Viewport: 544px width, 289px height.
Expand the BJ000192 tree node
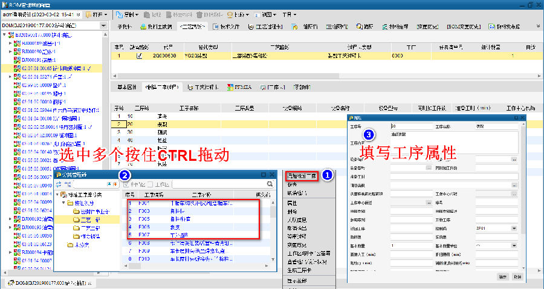coord(10,219)
